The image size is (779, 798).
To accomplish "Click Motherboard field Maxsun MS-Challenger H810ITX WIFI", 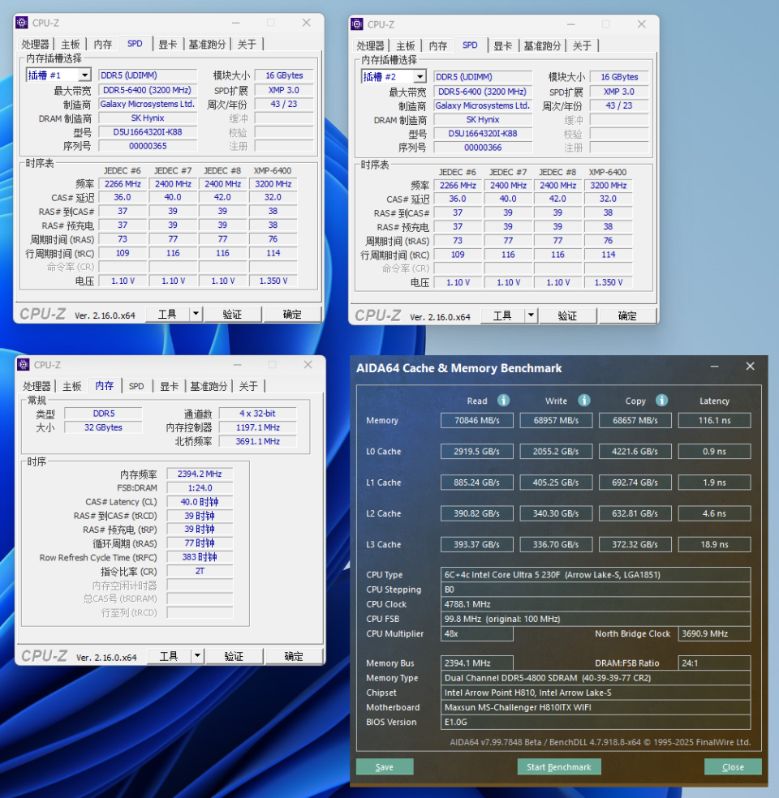I will tap(595, 707).
